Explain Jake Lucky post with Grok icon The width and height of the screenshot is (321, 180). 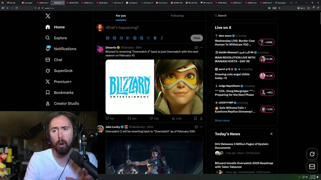pos(196,127)
